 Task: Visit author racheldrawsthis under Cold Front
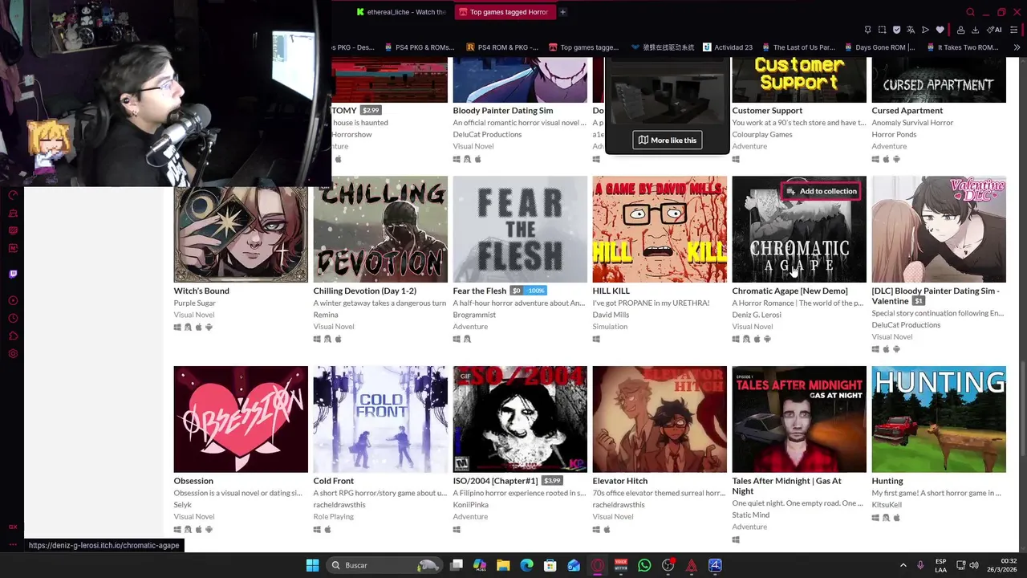339,505
